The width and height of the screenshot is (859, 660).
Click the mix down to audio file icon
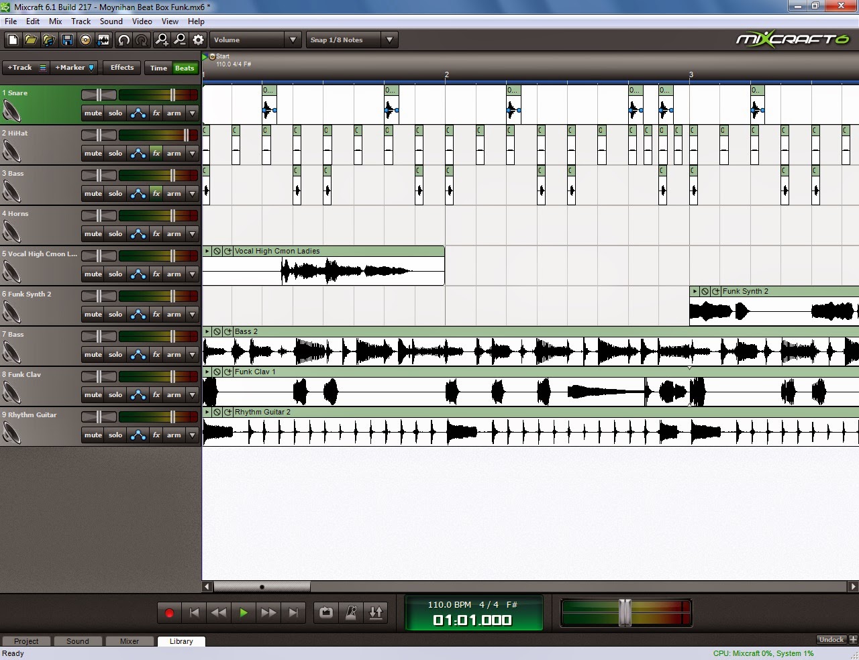[x=103, y=40]
